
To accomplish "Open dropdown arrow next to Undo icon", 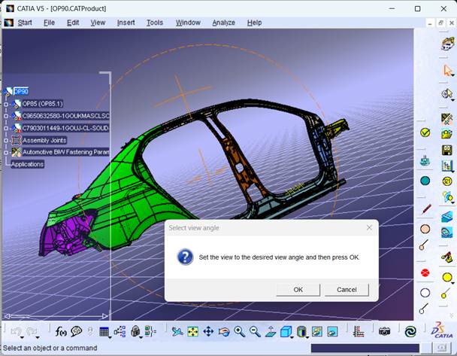I will point(22,338).
